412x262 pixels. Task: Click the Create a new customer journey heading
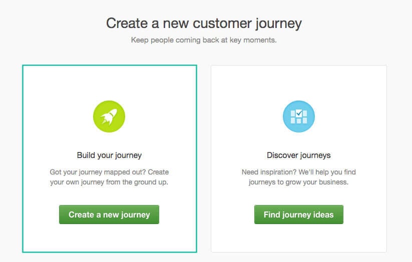tap(204, 23)
